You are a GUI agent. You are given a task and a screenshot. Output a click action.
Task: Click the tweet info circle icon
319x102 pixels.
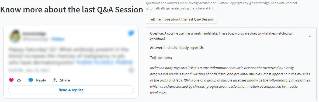(131, 70)
